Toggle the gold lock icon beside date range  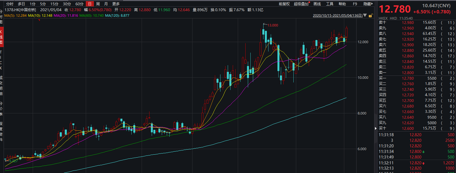(x=370, y=16)
